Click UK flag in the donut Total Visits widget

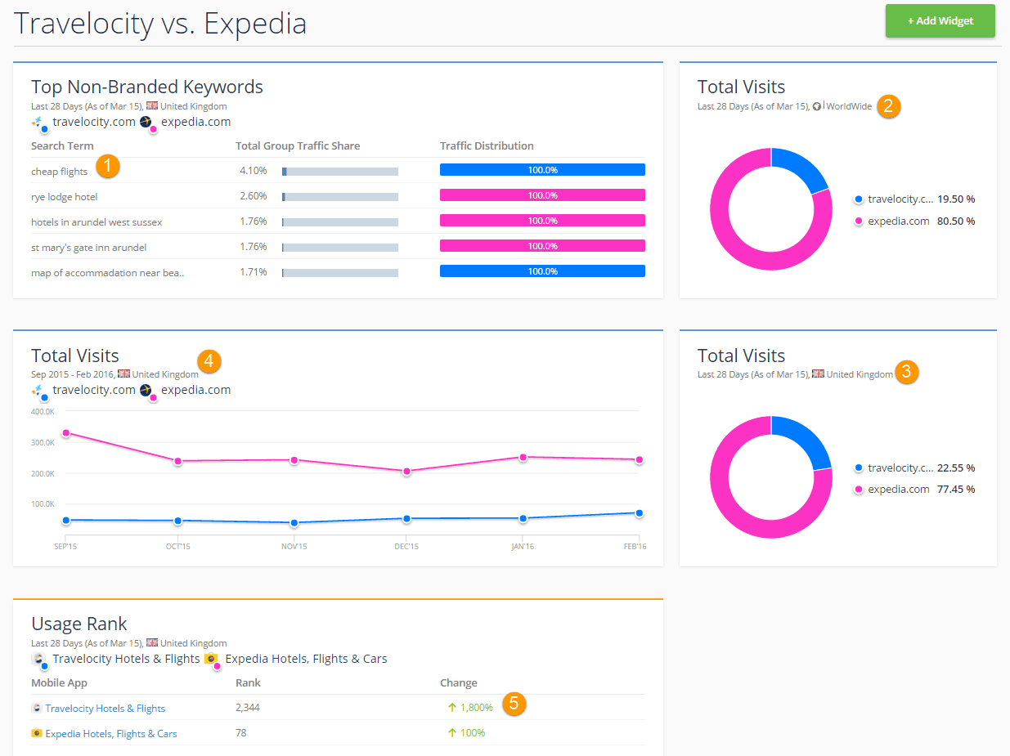(818, 374)
